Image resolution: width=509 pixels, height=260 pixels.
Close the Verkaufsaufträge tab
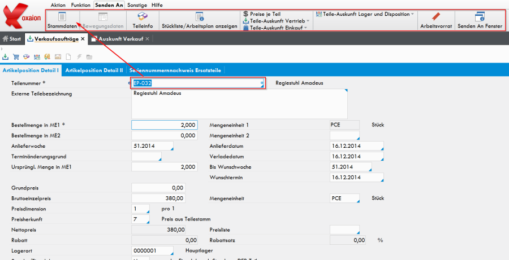[x=83, y=39]
